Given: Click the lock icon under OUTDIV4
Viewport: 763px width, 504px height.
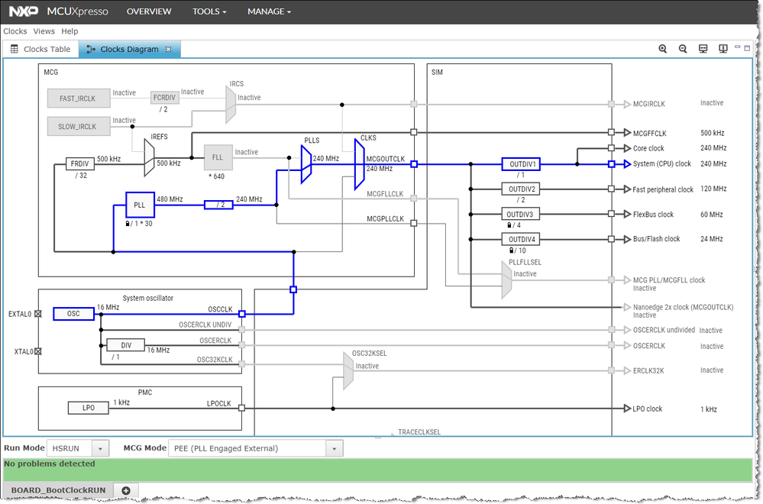Looking at the screenshot, I should 512,250.
